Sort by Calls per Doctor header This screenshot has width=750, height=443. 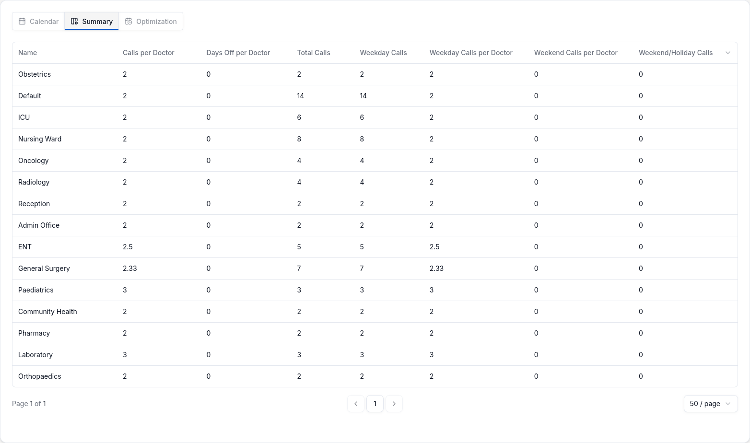click(148, 53)
